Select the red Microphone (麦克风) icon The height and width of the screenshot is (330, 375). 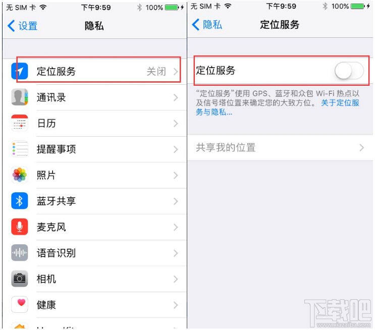click(x=19, y=227)
